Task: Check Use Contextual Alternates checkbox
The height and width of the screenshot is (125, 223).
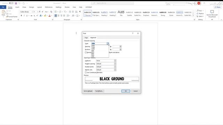Action: [x=86, y=73]
